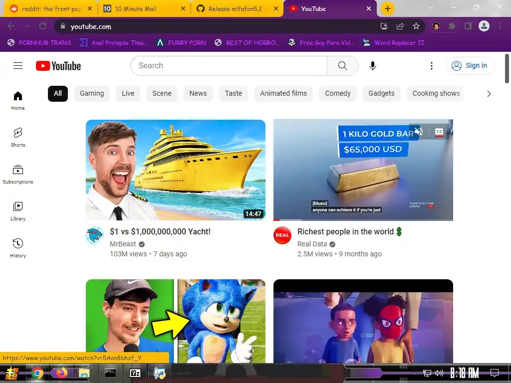
Task: Unmute the Richest people preview video
Action: pos(419,132)
